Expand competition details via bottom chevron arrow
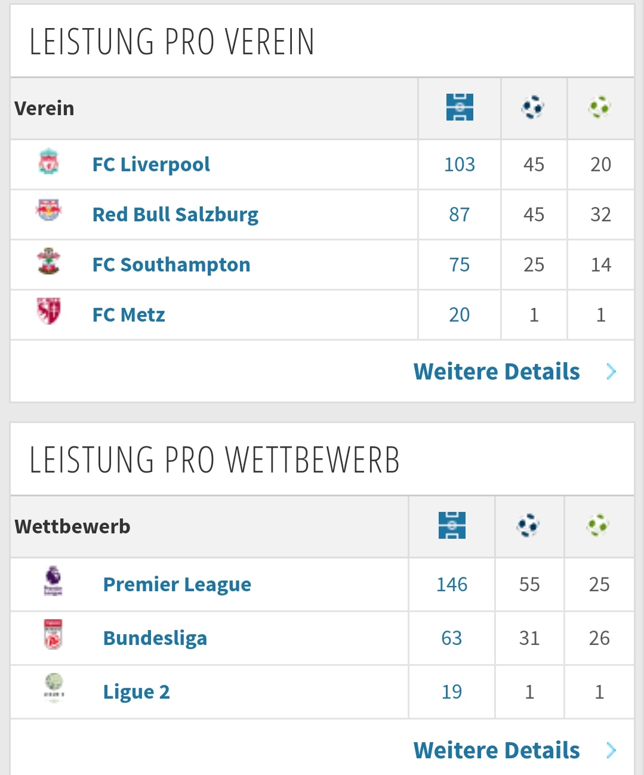 point(611,750)
